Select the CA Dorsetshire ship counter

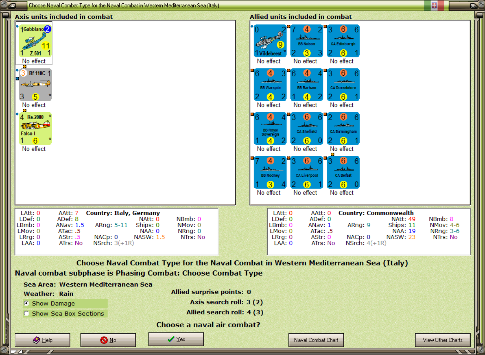(x=343, y=85)
